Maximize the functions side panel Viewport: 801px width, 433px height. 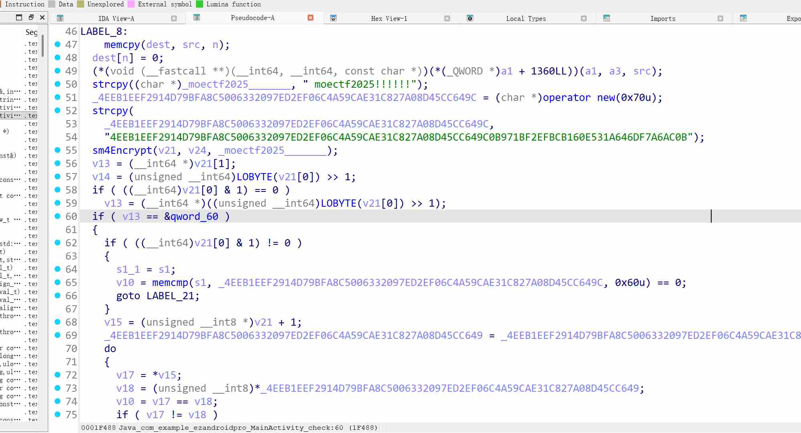coord(19,17)
